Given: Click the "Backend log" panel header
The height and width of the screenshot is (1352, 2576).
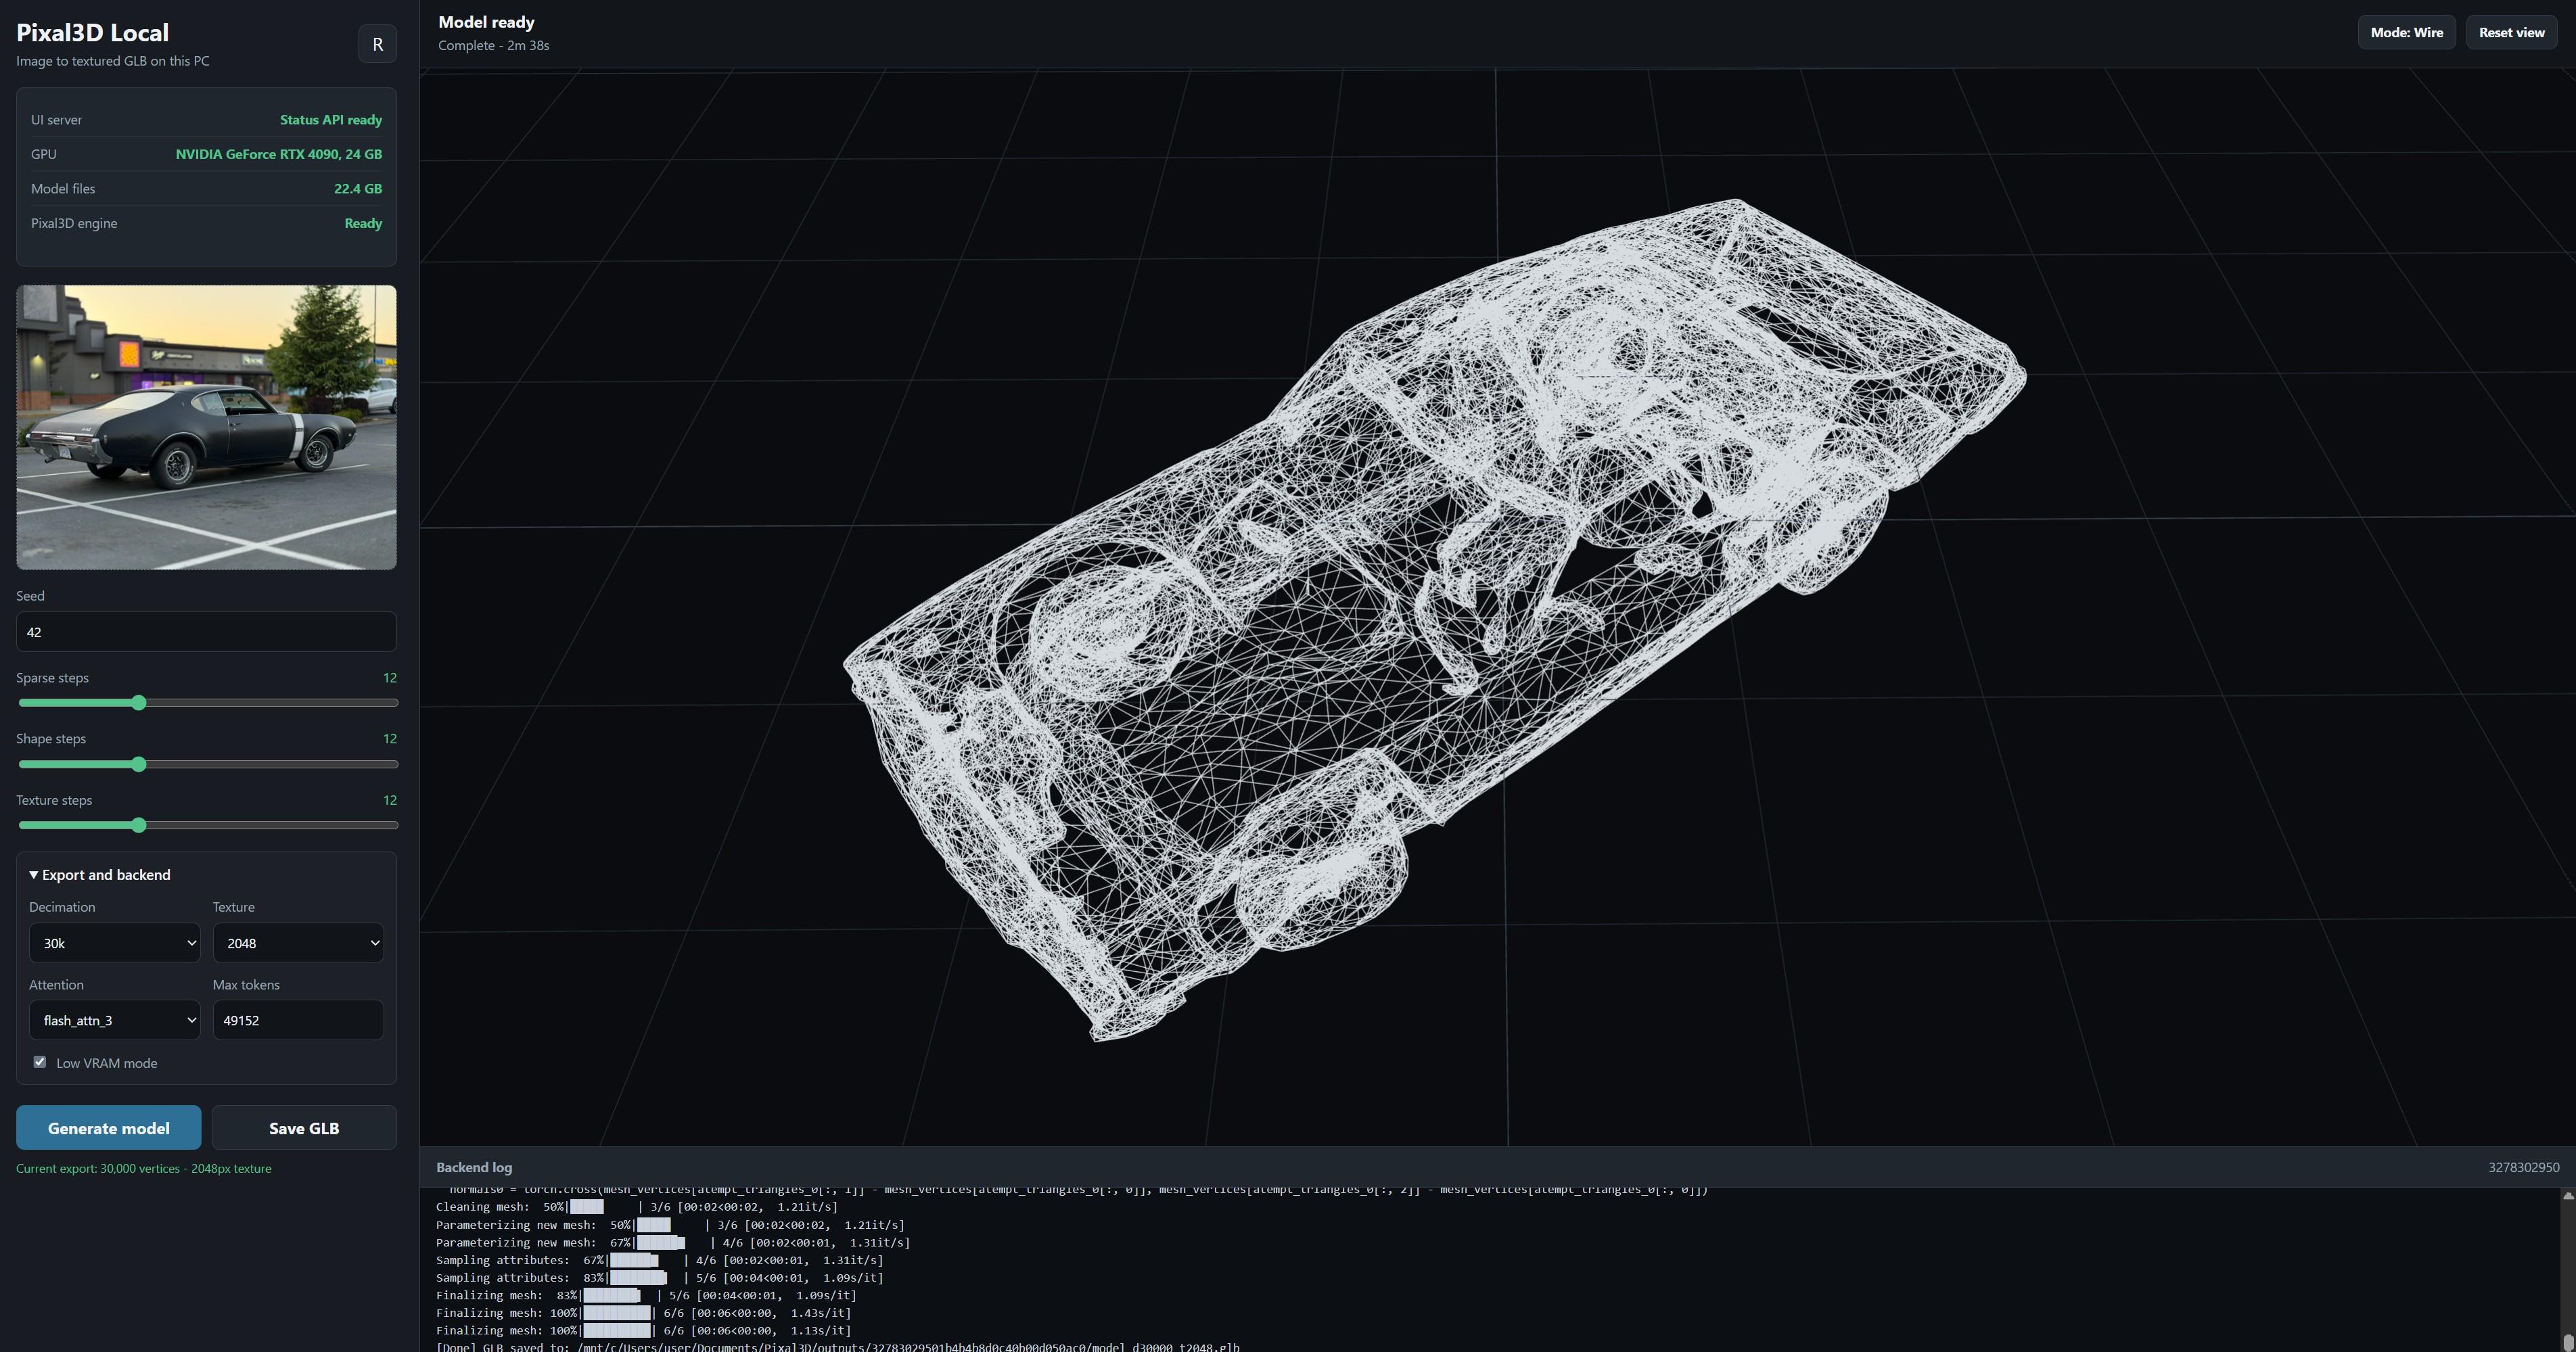Looking at the screenshot, I should [x=474, y=1167].
